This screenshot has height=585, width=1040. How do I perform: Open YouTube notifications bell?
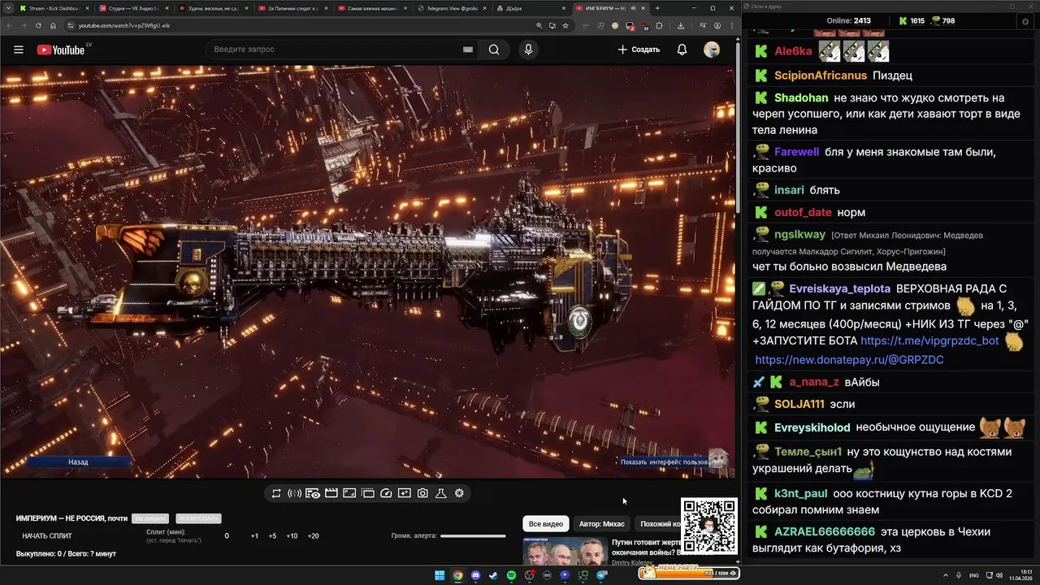point(682,50)
